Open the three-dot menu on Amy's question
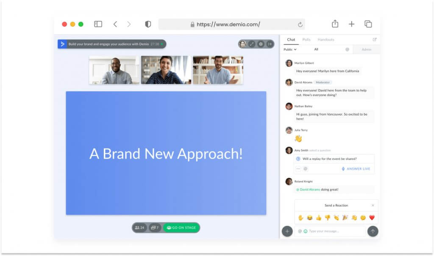The width and height of the screenshot is (434, 256). pos(298,169)
